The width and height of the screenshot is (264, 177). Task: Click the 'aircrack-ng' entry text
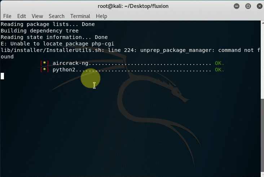[x=70, y=63]
